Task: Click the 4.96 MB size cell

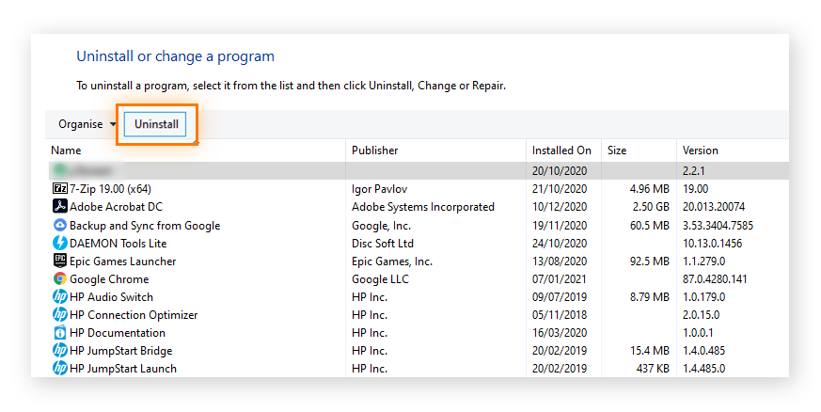Action: click(649, 188)
